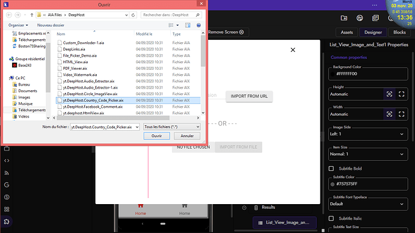The width and height of the screenshot is (415, 233).
Task: Open the file type filter Tous les fichiers
Action: click(171, 127)
